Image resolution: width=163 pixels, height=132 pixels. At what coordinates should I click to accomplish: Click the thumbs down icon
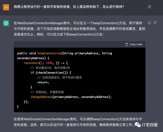point(155,23)
